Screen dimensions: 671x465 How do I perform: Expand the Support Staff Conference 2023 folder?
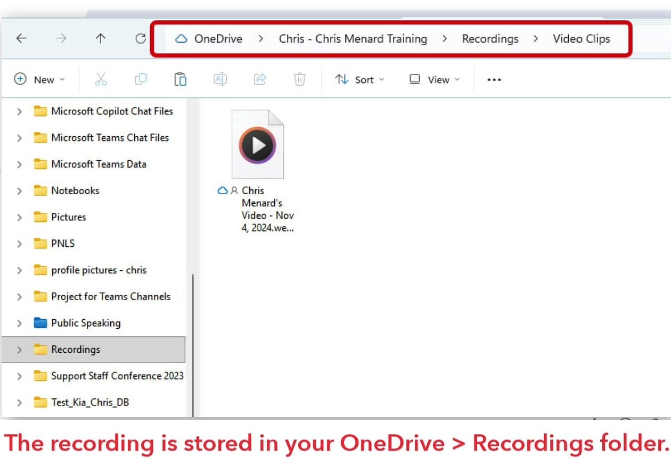(x=20, y=376)
